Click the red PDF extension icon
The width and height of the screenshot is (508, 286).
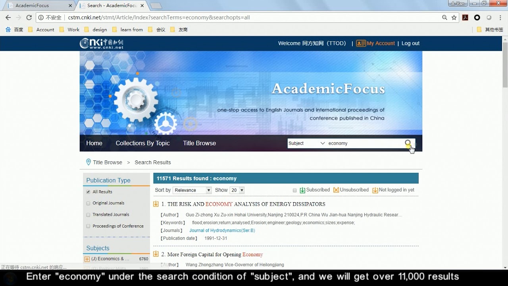click(x=466, y=17)
